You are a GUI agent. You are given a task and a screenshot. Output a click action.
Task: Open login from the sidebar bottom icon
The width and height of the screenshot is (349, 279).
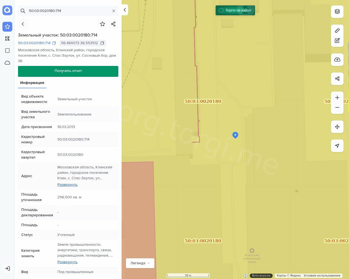click(x=7, y=268)
